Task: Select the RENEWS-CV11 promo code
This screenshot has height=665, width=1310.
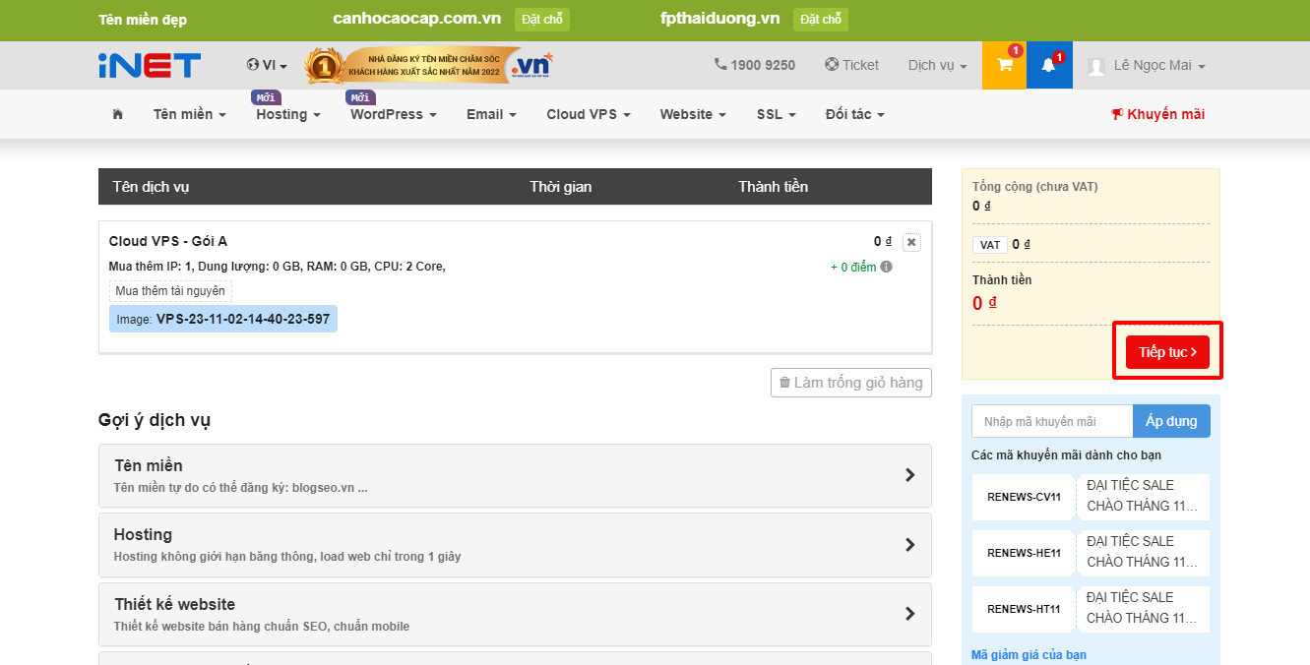Action: 1024,497
